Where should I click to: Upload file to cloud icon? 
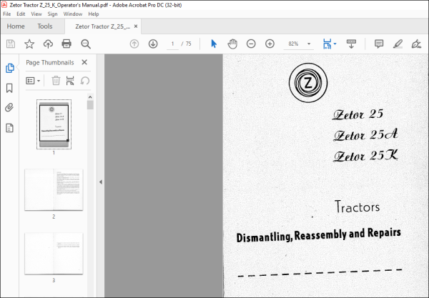tap(48, 44)
